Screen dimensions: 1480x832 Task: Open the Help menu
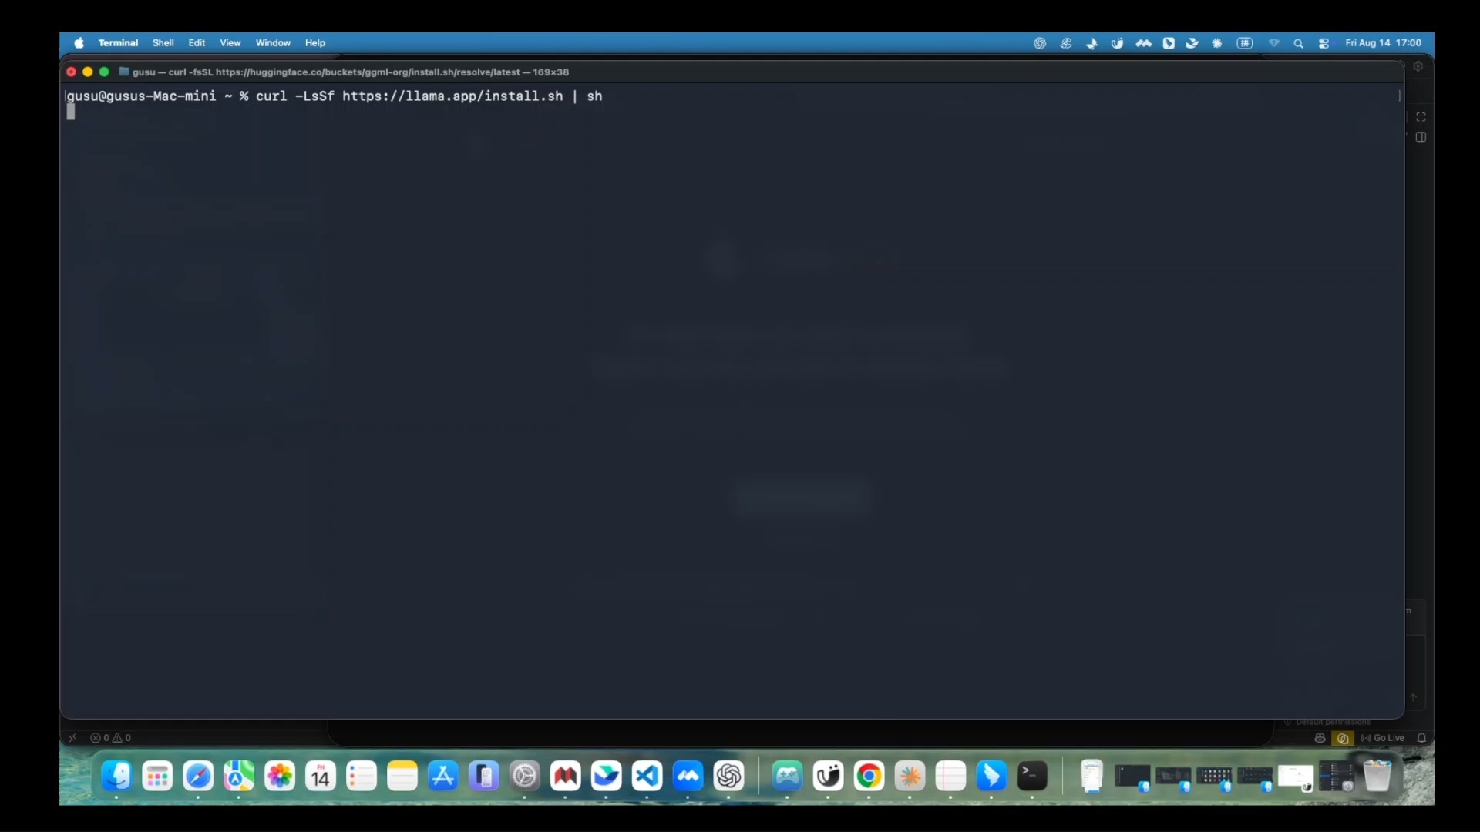tap(314, 43)
